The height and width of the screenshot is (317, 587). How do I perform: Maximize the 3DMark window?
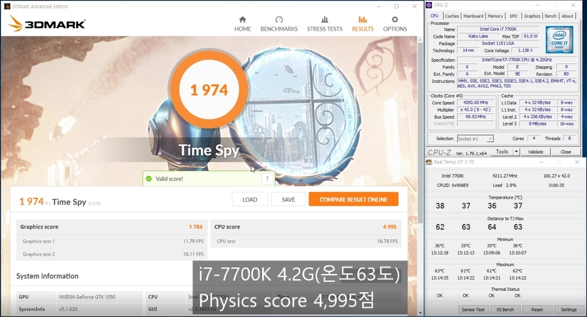(397, 7)
